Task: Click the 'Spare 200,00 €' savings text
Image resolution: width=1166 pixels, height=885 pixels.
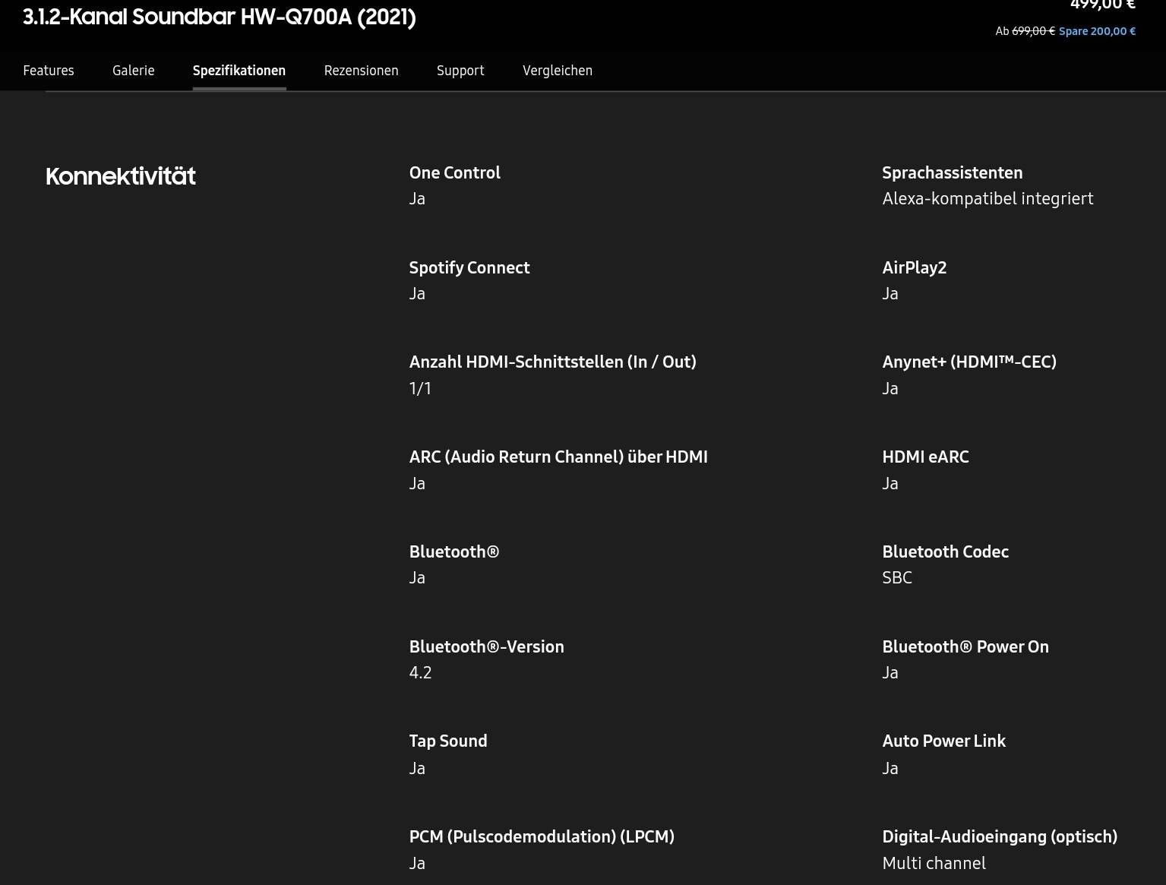Action: click(x=1097, y=31)
